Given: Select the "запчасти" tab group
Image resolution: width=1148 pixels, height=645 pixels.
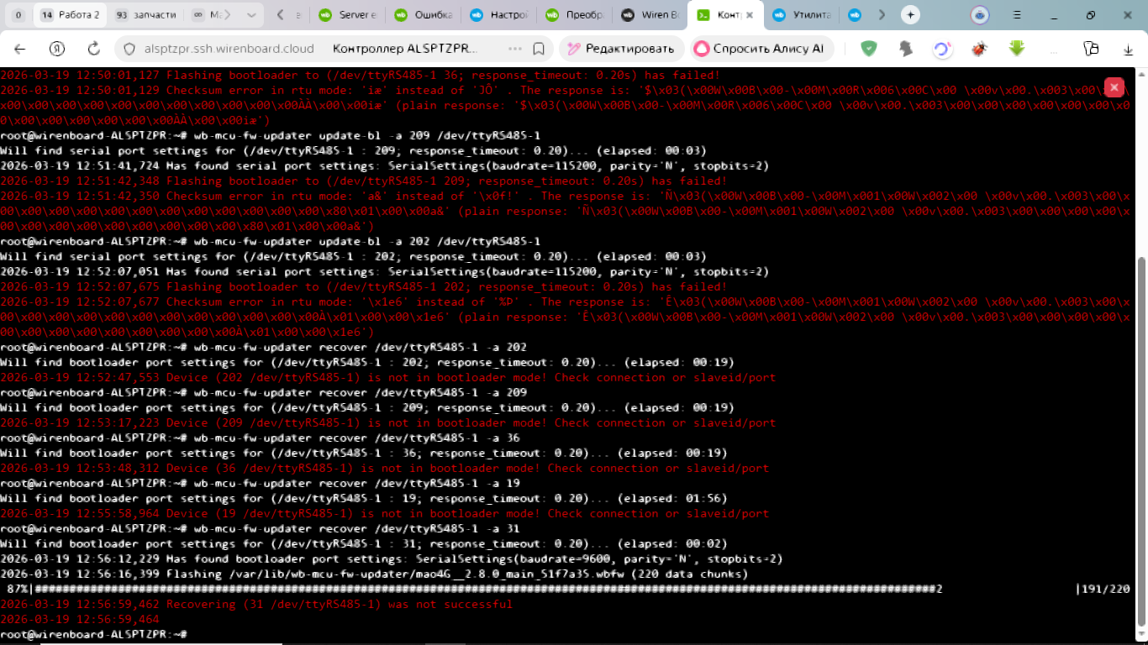Looking at the screenshot, I should pos(146,15).
